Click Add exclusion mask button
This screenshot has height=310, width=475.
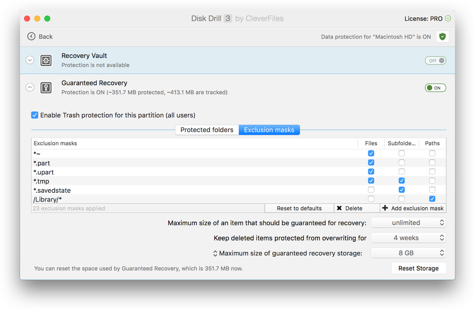413,208
